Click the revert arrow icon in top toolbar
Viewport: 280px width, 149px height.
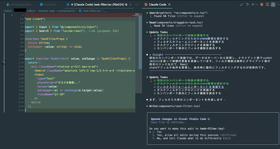(x=247, y=5)
